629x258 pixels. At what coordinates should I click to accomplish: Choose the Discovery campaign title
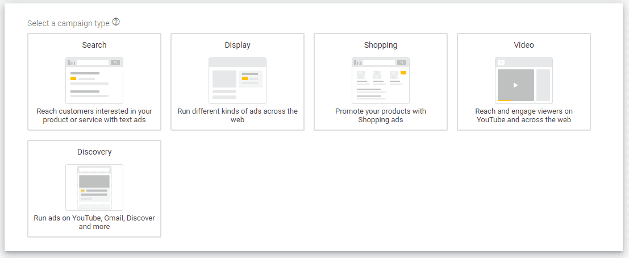pyautogui.click(x=94, y=152)
